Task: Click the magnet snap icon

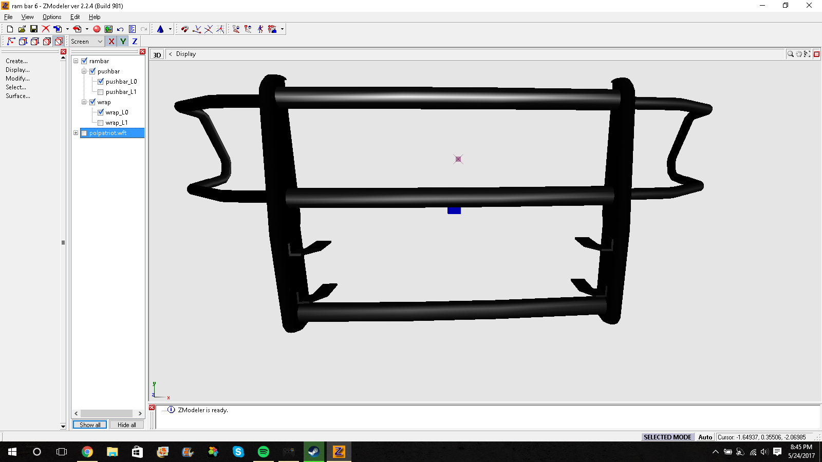Action: (x=184, y=29)
